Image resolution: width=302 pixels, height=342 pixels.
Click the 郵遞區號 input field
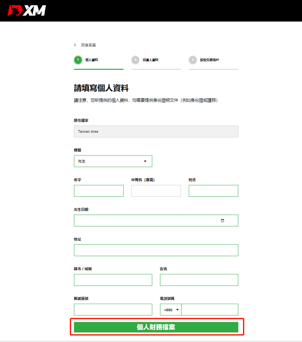coord(113,310)
